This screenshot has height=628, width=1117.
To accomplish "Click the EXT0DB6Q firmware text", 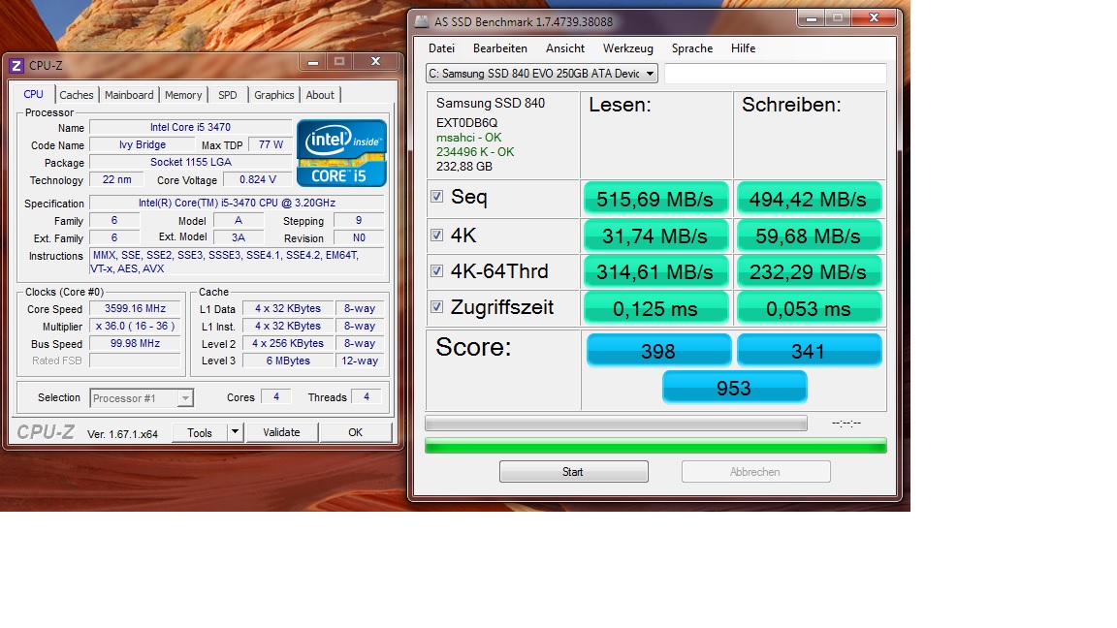I will 466,122.
